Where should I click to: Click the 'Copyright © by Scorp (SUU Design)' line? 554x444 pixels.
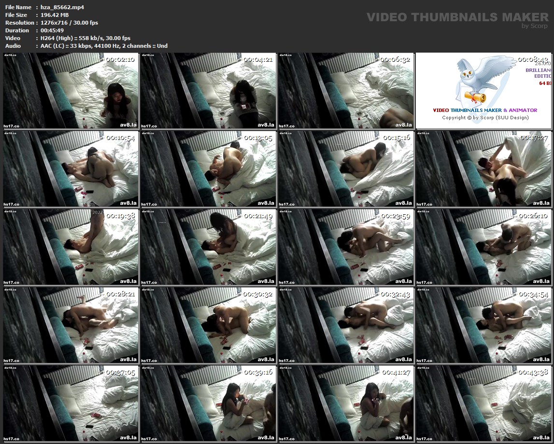[x=485, y=118]
